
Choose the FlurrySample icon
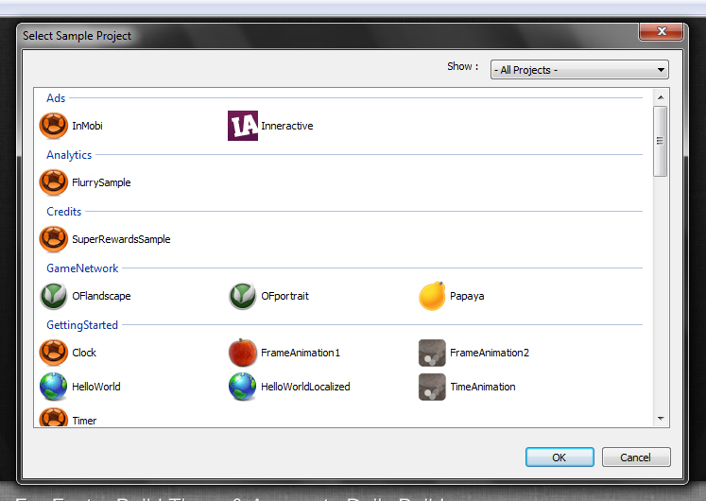(54, 182)
